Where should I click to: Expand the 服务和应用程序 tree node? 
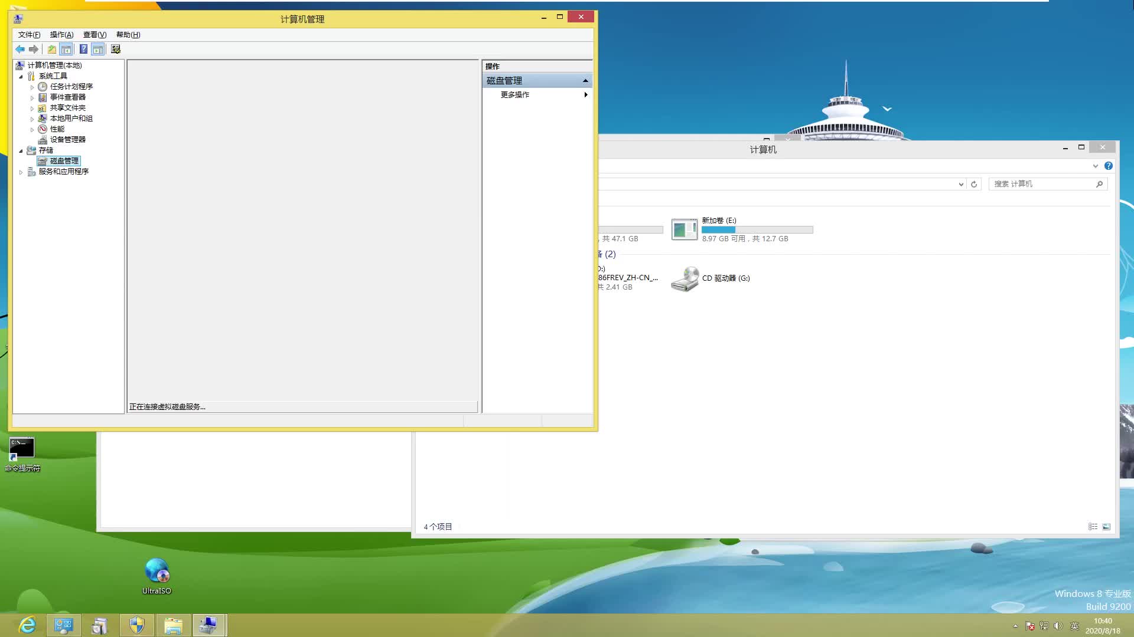pos(21,172)
